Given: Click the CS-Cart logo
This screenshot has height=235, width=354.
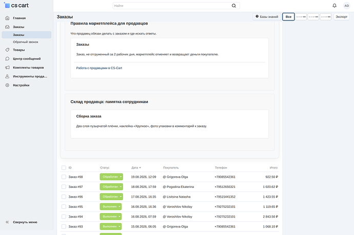Looking at the screenshot, I should [16, 6].
